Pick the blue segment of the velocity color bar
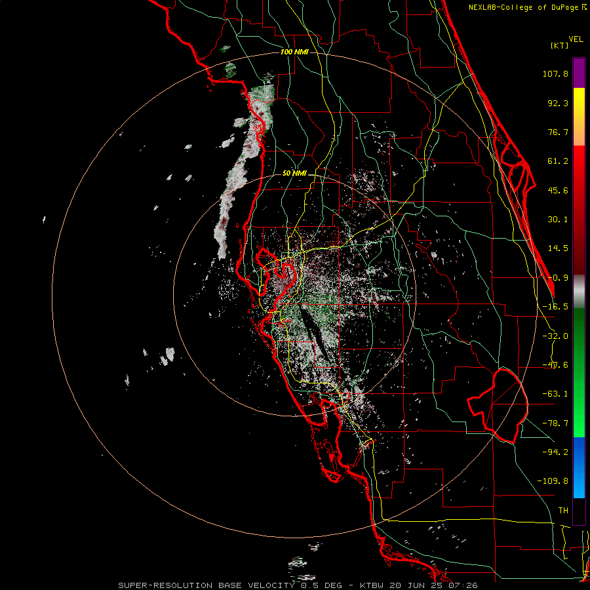590x590 pixels. 579,467
